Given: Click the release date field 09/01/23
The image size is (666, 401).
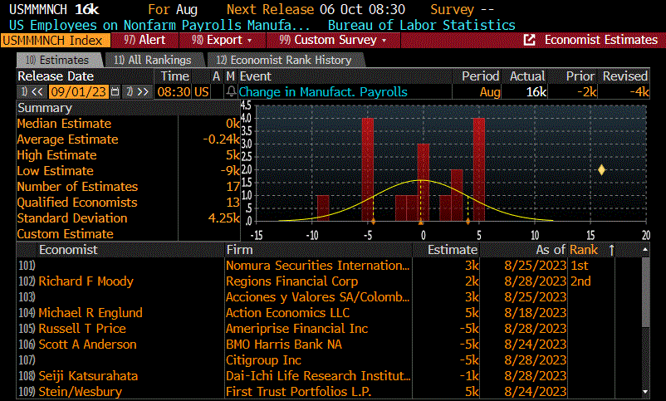Looking at the screenshot, I should [78, 92].
